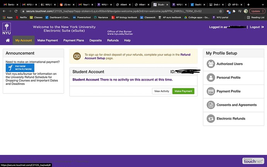Go back with the browser back arrow
Viewport: 267px width, 167px height.
pyautogui.click(x=4, y=11)
